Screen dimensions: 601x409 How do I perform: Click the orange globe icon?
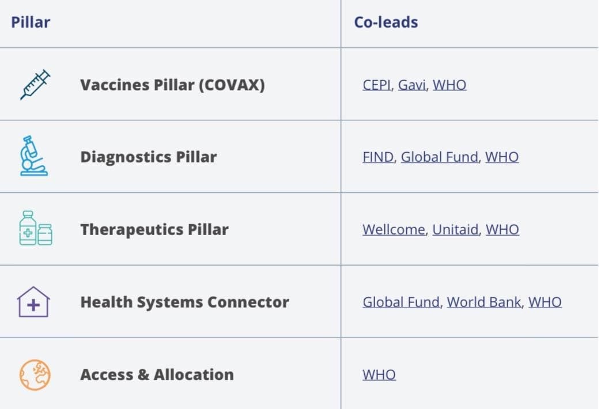click(35, 374)
